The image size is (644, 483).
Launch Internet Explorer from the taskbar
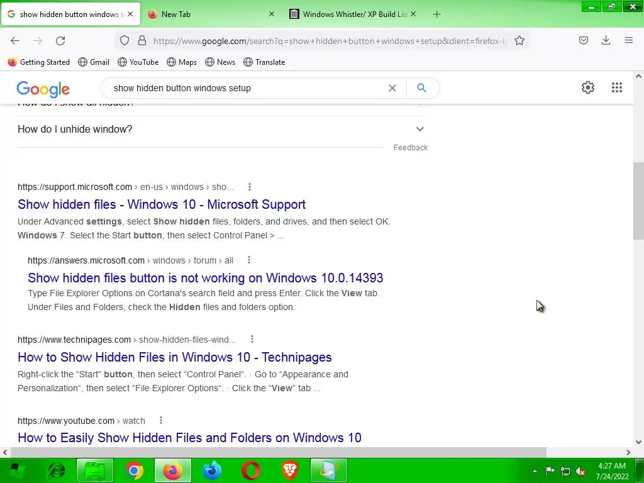pos(56,470)
